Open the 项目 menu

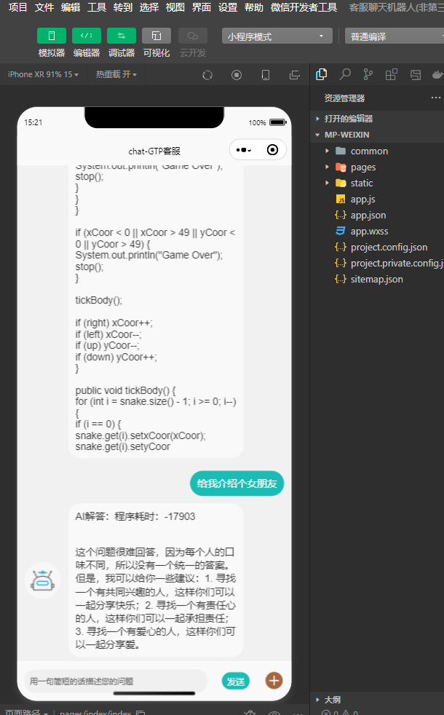click(x=17, y=7)
